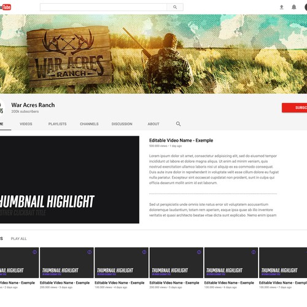
Task: Open the PLAYLISTS tab
Action: pyautogui.click(x=57, y=124)
